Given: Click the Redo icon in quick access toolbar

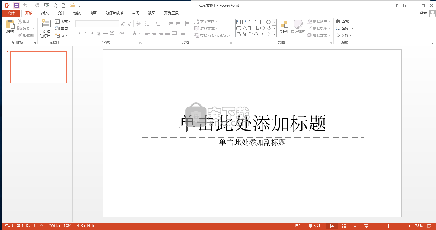Looking at the screenshot, I should (37, 5).
